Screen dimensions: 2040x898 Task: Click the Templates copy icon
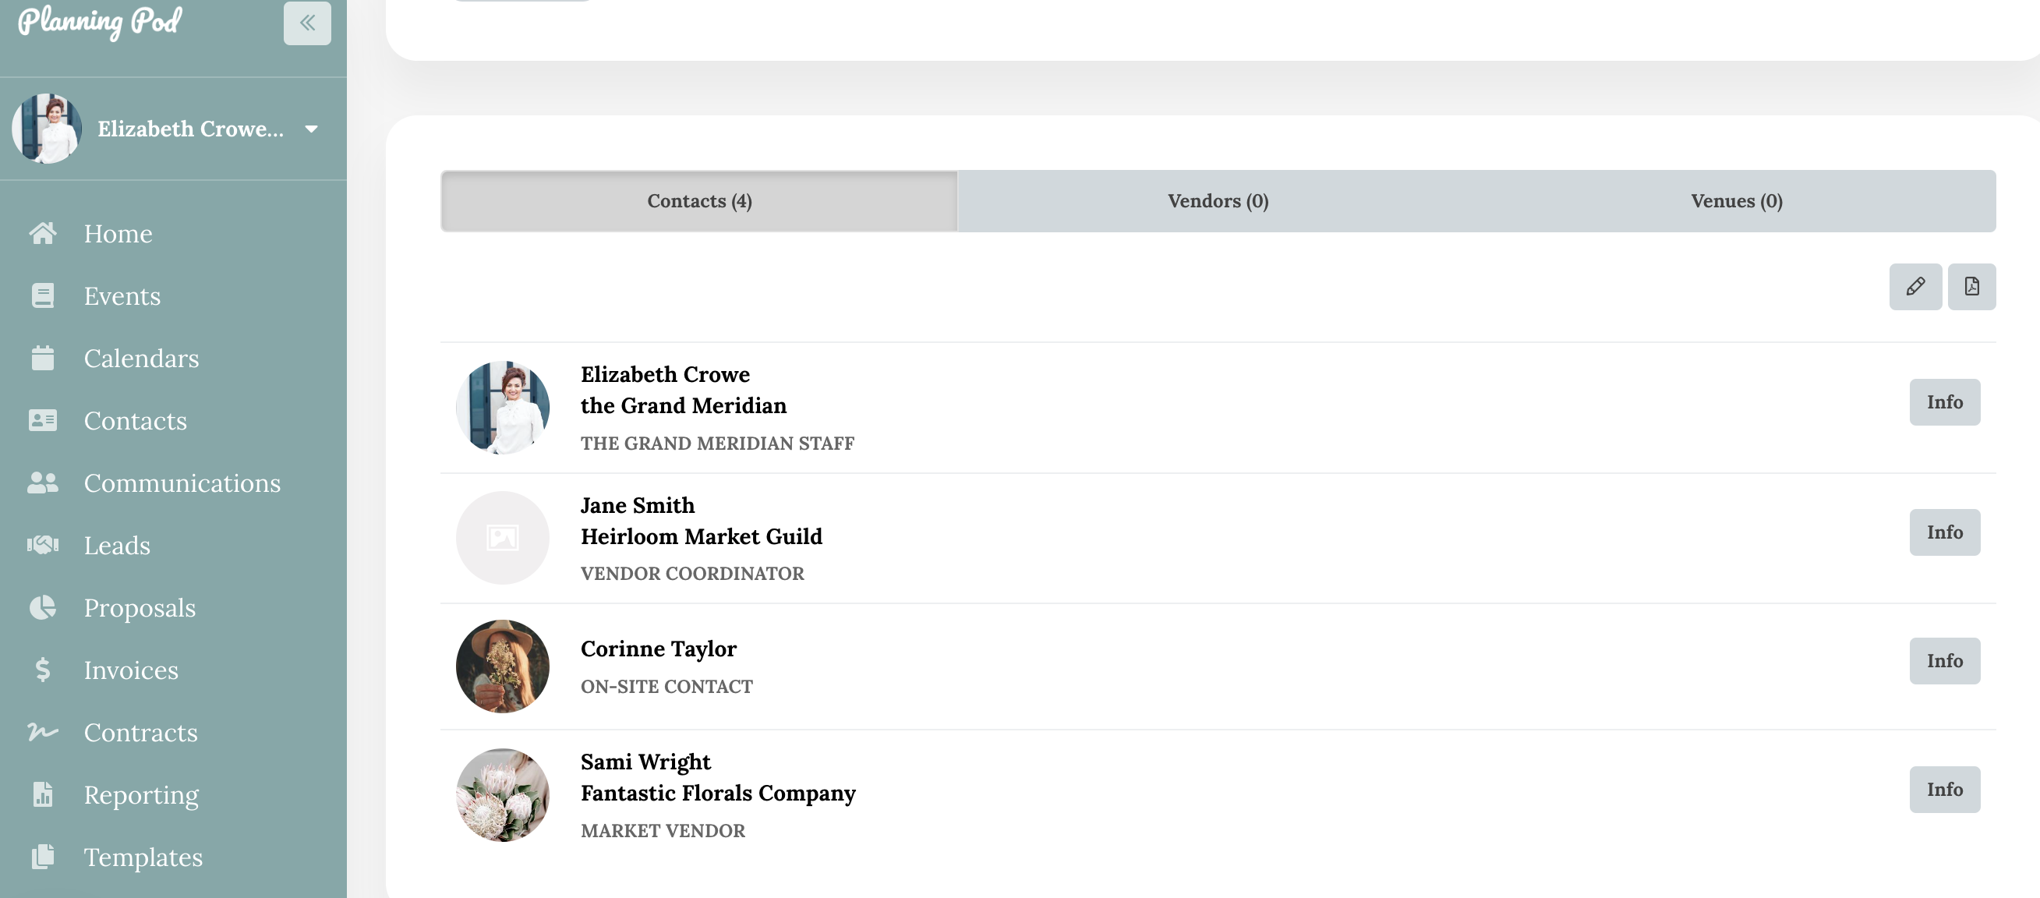(x=43, y=857)
